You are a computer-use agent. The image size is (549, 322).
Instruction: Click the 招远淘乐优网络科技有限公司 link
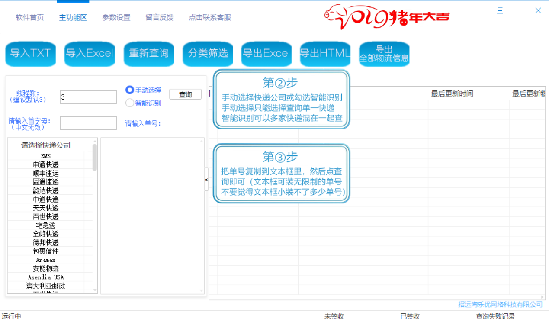500,304
